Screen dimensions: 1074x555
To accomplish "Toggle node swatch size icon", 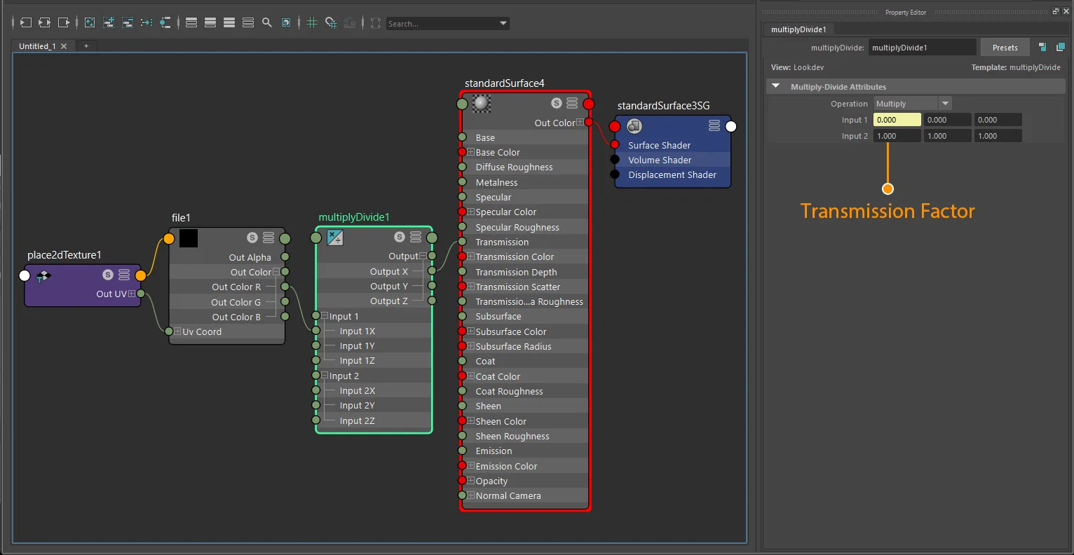I will tap(286, 22).
